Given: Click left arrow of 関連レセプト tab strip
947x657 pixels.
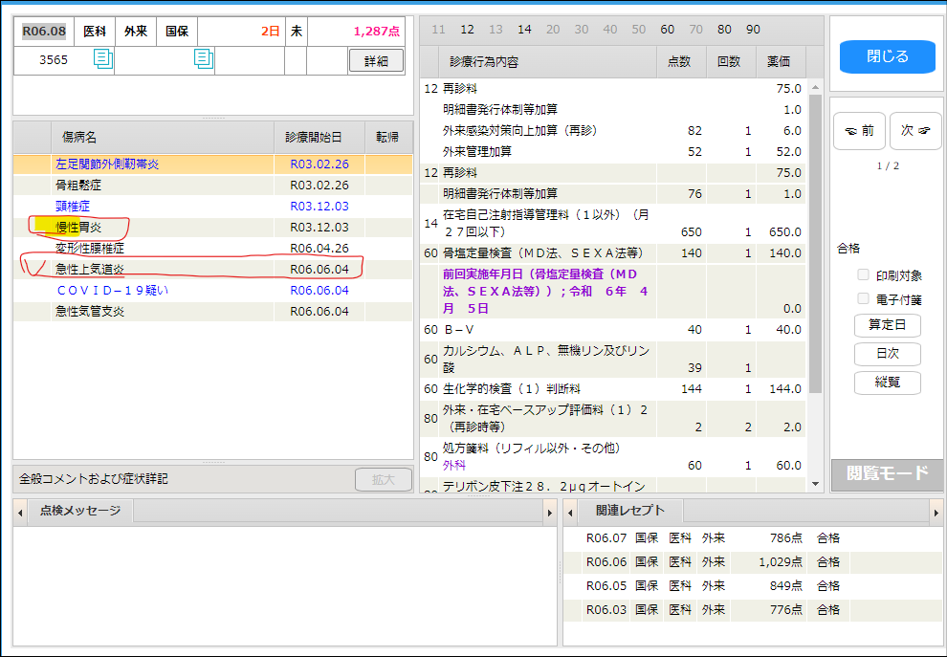Looking at the screenshot, I should click(x=570, y=514).
